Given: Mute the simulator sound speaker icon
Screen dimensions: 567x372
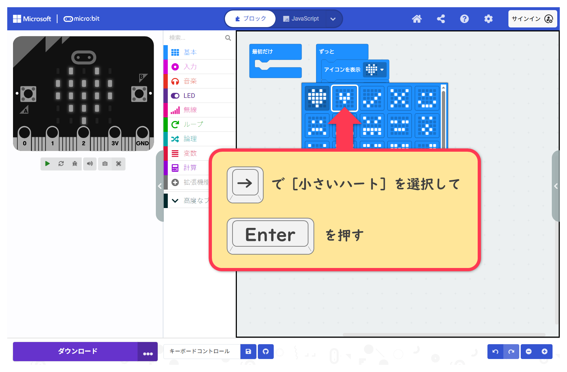Looking at the screenshot, I should tap(90, 164).
